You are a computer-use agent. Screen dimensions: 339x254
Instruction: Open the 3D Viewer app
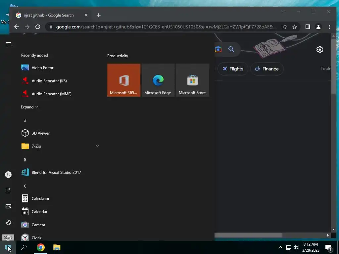[x=60, y=133]
